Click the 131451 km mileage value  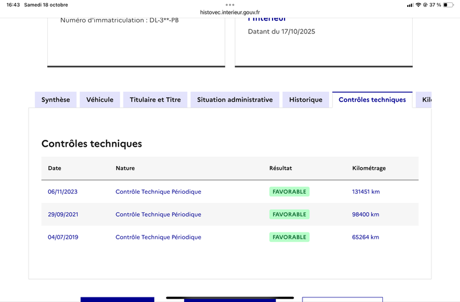click(x=366, y=192)
